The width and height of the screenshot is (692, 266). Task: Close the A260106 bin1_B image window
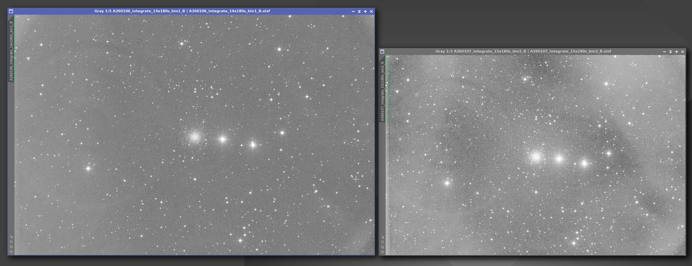tap(371, 11)
